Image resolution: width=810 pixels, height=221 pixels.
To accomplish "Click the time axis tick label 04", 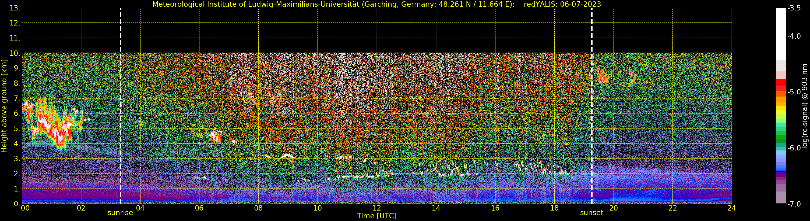I will [140, 208].
